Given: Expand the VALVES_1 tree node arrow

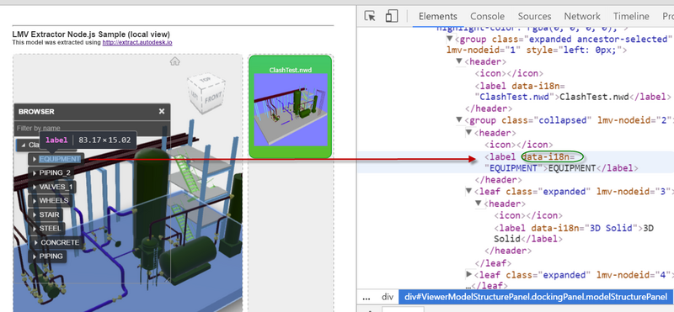Looking at the screenshot, I should (x=35, y=187).
